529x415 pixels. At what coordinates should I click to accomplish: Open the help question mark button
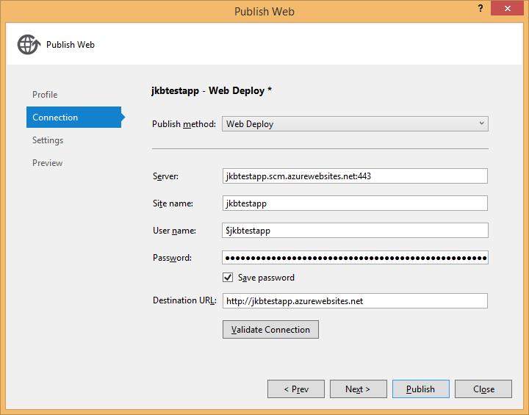tap(481, 8)
